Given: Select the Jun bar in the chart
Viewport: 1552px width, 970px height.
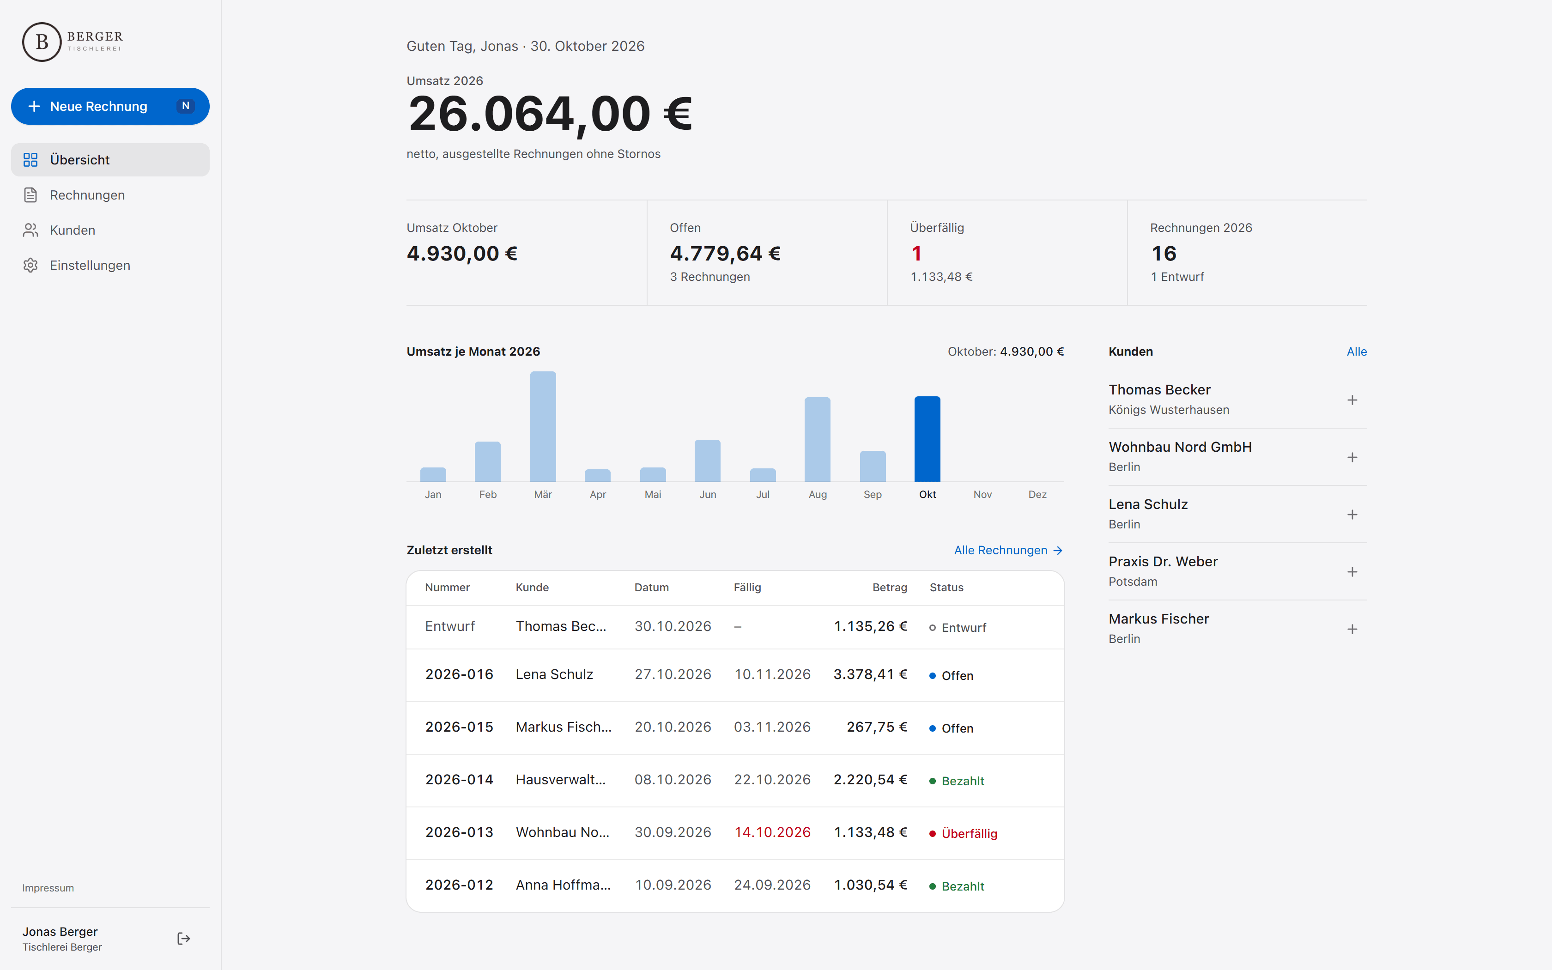Looking at the screenshot, I should pyautogui.click(x=707, y=461).
